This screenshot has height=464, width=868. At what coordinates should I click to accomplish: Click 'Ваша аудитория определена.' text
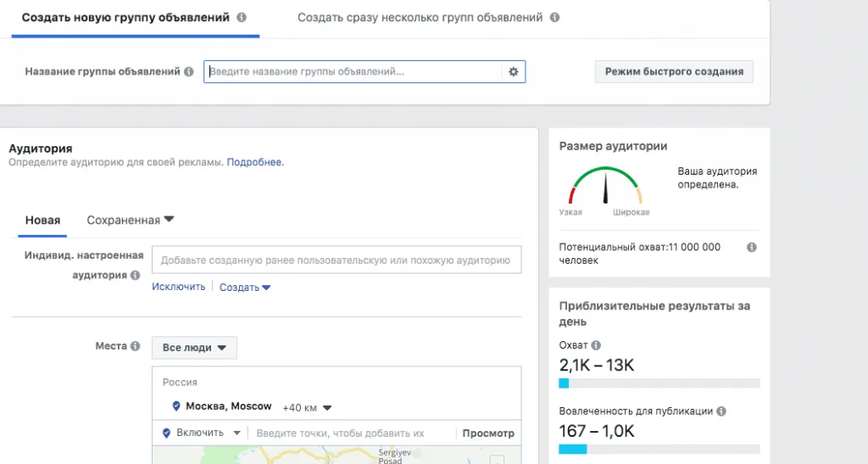717,178
